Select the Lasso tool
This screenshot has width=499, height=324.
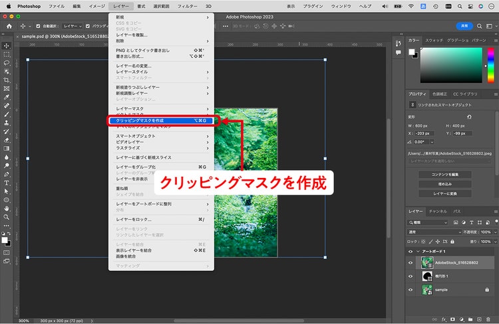point(7,63)
